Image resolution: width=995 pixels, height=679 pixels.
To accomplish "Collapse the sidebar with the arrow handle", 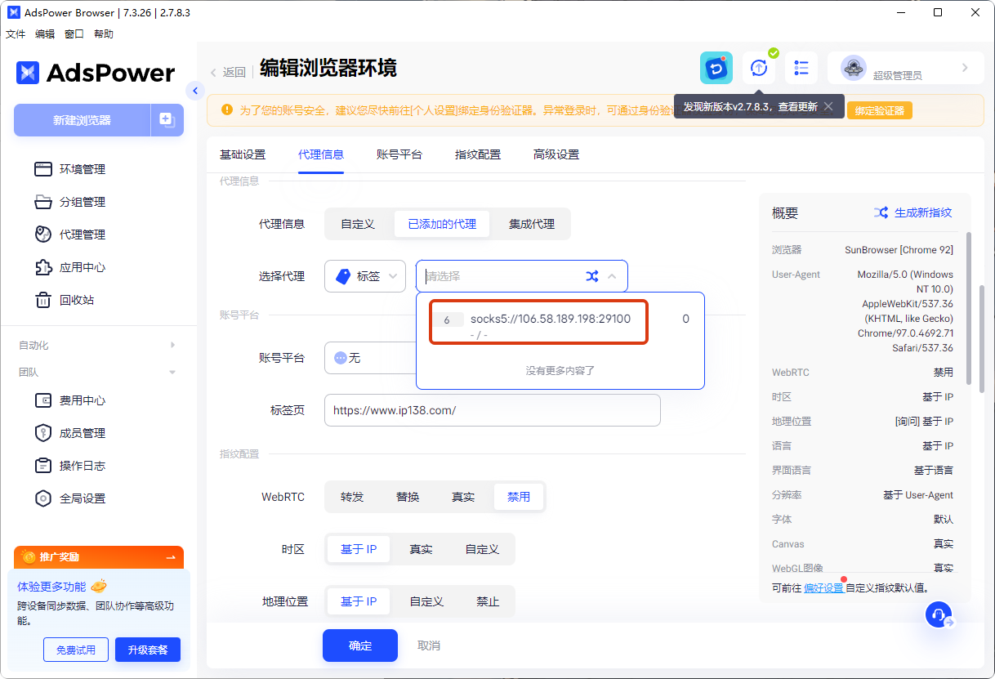I will coord(194,91).
